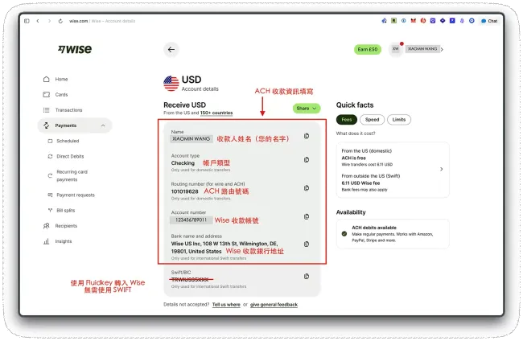This screenshot has height=341, width=523.
Task: Click the Wise US Inc bank address text
Action: click(224, 248)
